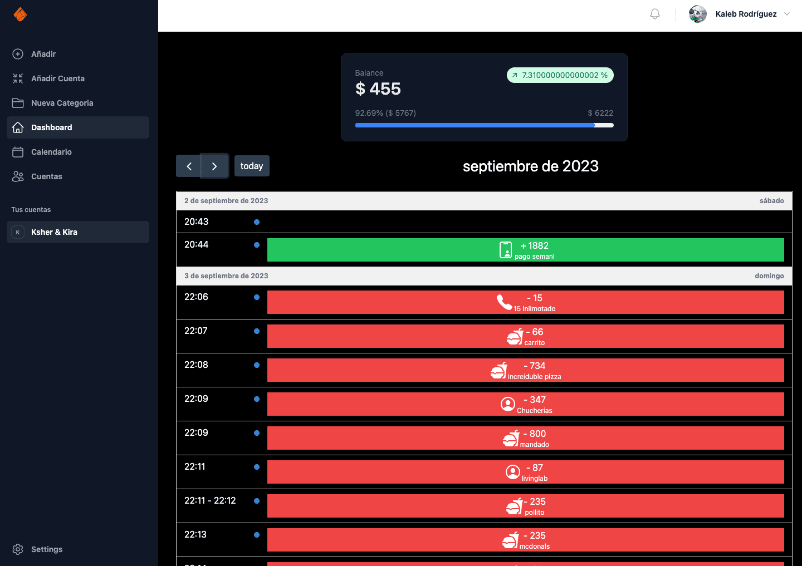The image size is (802, 566).
Task: Click the ID badge icon on pago semanl
Action: (x=506, y=250)
